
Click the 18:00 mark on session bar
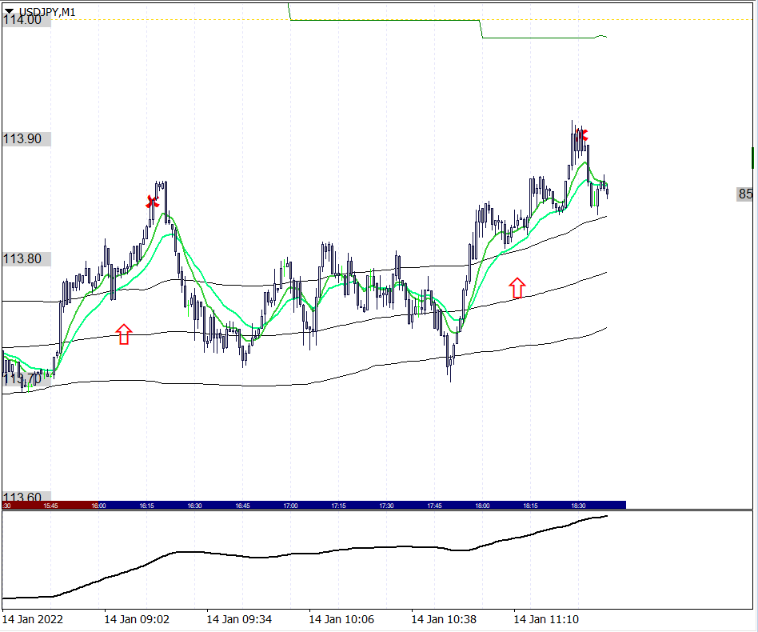482,506
